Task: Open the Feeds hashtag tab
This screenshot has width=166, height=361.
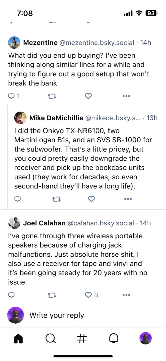Action: pos(82,338)
